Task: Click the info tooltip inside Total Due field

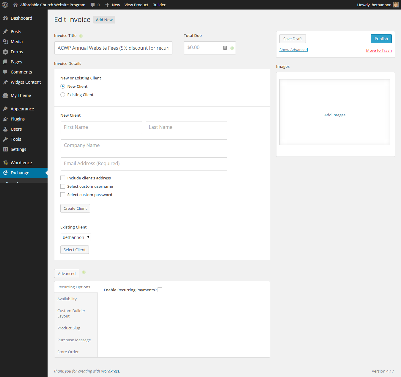Action: pos(232,48)
